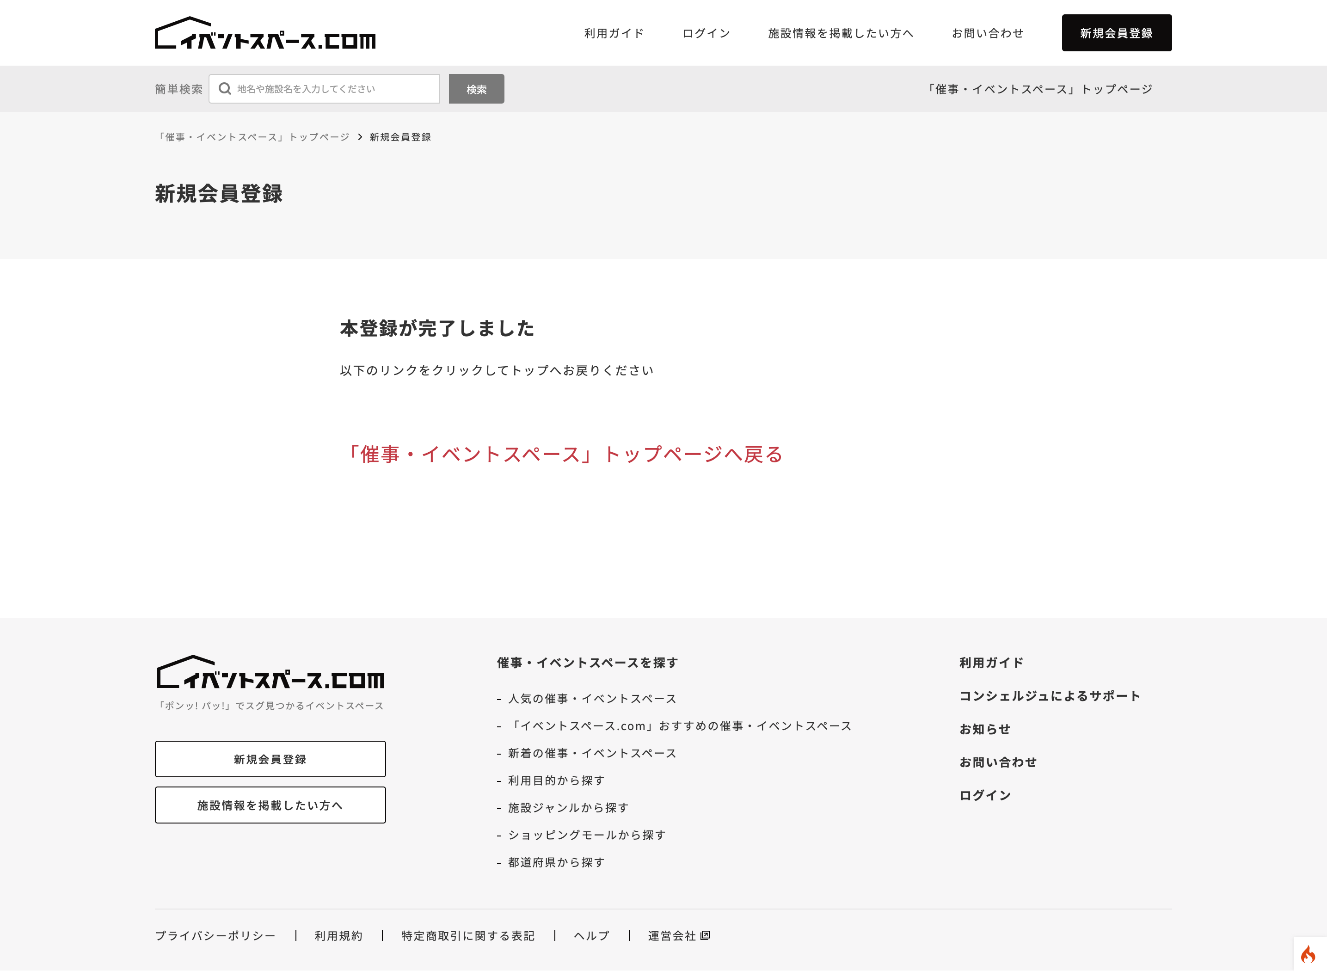Click footer 施設情報を掲載したい方へ button
This screenshot has height=971, width=1327.
(270, 805)
